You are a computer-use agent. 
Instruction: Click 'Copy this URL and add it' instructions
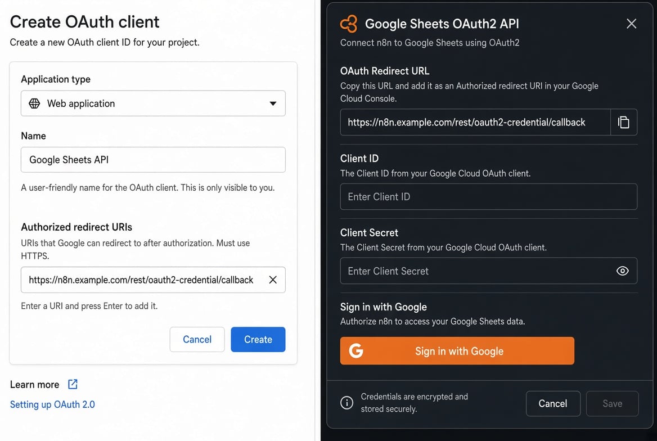469,92
